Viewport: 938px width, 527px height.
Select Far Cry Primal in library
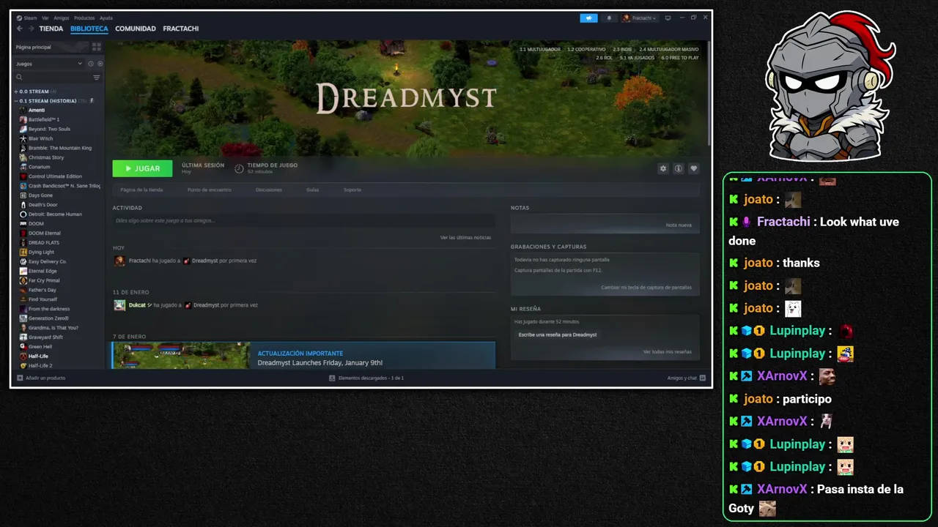tap(44, 280)
